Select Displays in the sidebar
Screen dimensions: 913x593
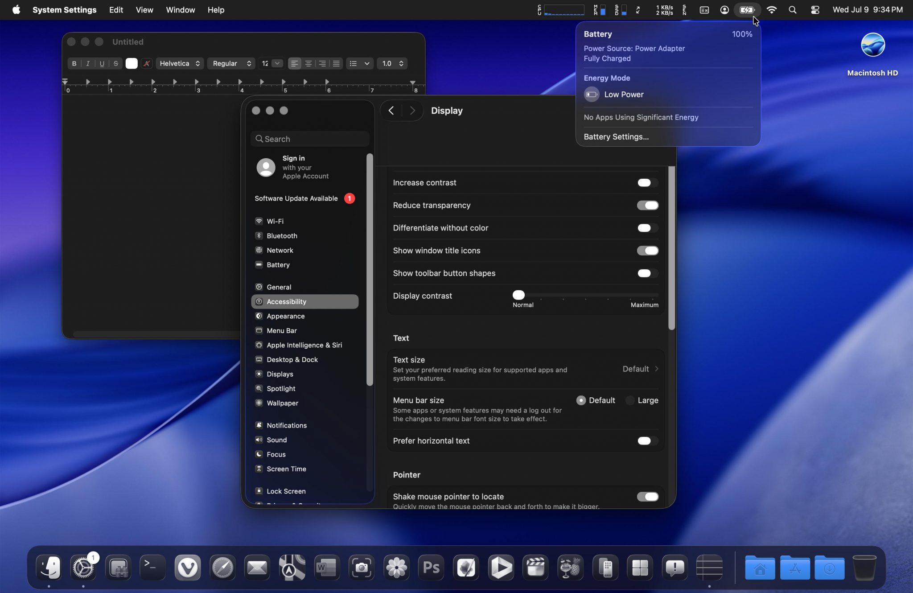click(x=280, y=374)
